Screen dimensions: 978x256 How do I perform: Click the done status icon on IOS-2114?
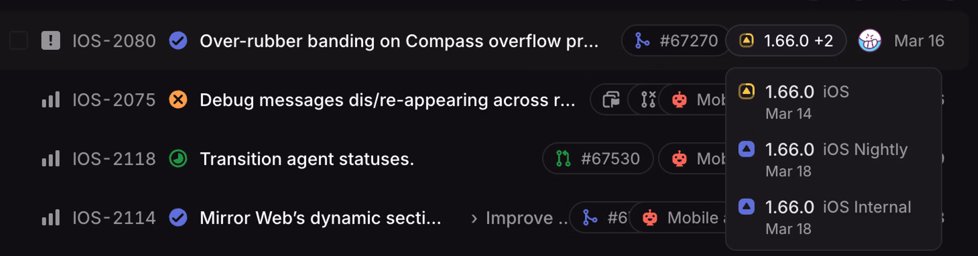point(178,218)
